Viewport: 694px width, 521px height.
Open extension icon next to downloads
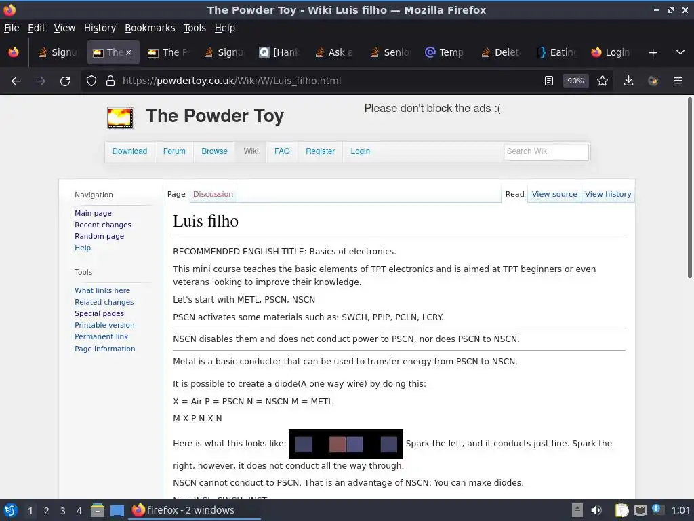pyautogui.click(x=653, y=81)
